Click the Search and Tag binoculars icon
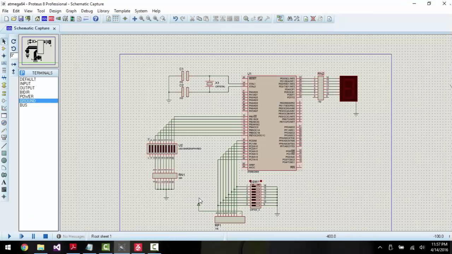This screenshot has width=452, height=254. pos(290,19)
